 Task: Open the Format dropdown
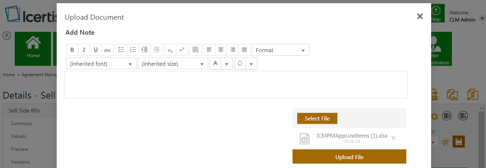pos(280,50)
